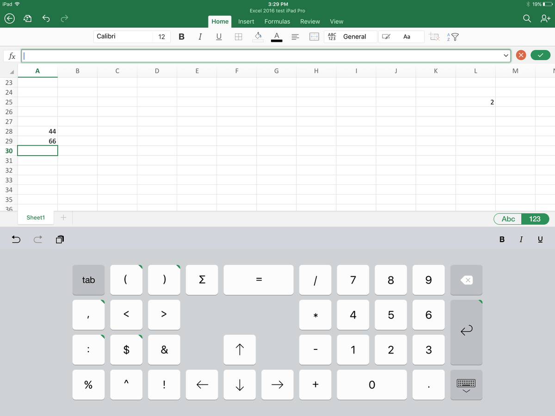Open the Search magnifier icon
The image size is (555, 416).
(527, 19)
